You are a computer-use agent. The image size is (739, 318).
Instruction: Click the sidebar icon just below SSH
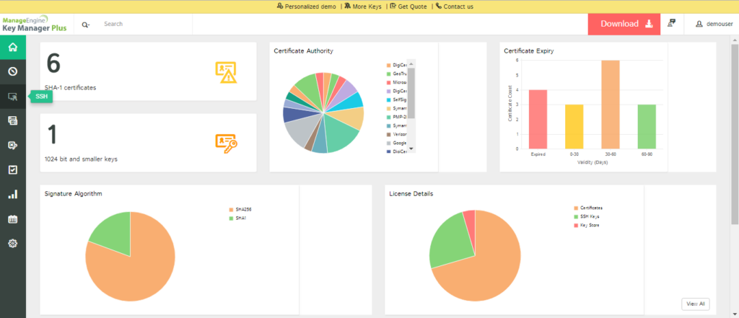(x=13, y=120)
